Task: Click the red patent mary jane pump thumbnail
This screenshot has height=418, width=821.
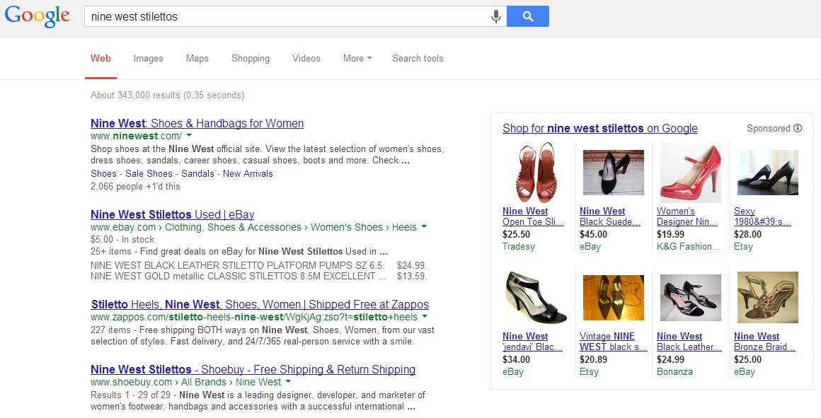Action: point(691,173)
